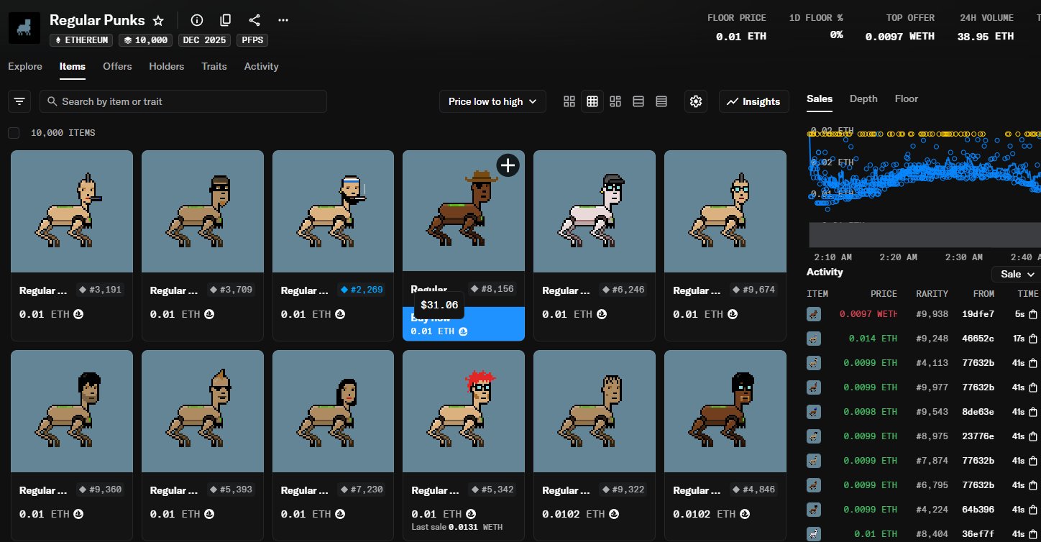The width and height of the screenshot is (1041, 542).
Task: Click the clipboard icon on the #7,874 activity row
Action: [x=1033, y=461]
